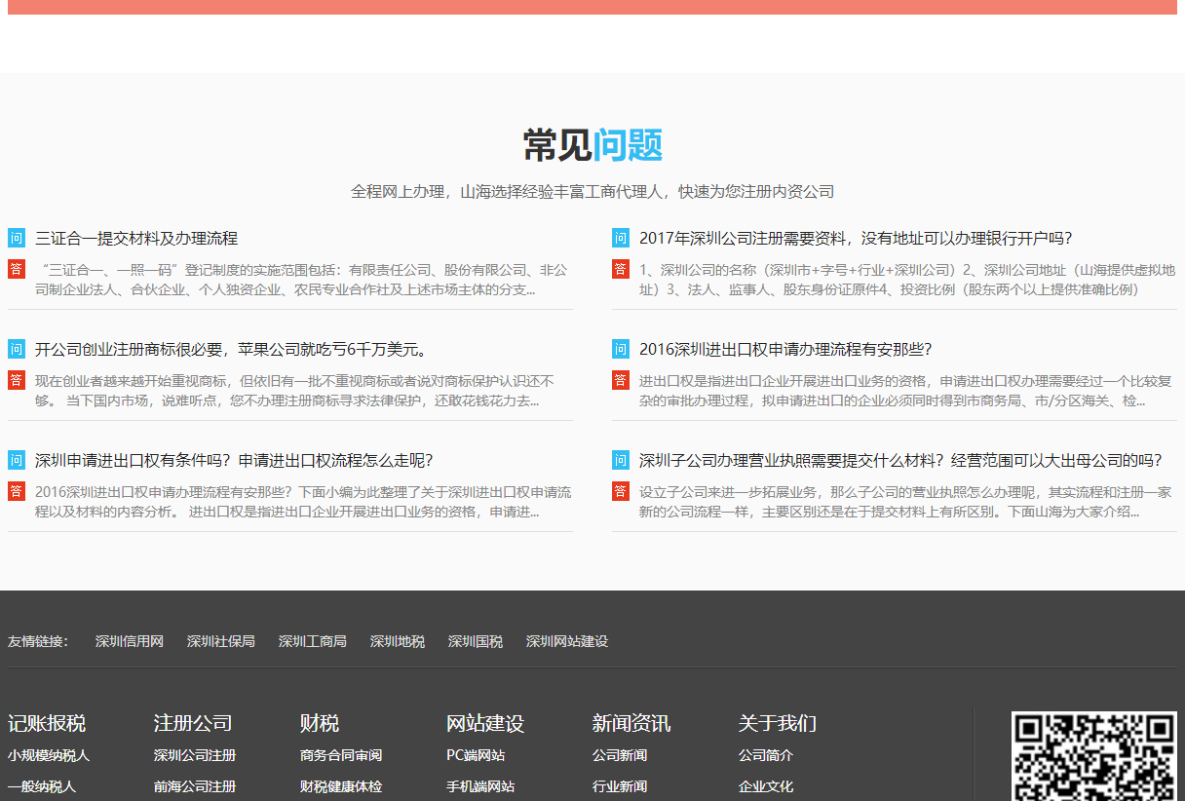Open the 财税 footer heading
1185x801 pixels.
click(x=320, y=723)
